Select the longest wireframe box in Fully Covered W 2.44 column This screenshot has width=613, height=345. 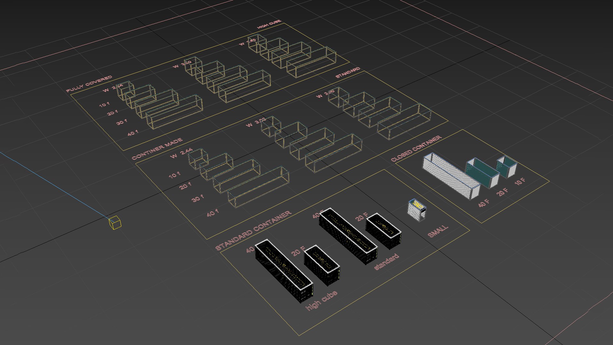[174, 112]
